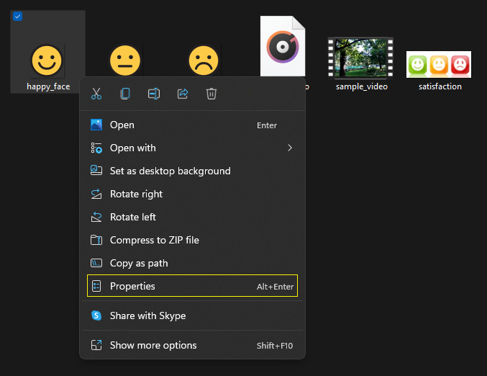Click the Set as desktop background icon
Viewport: 487px width, 376px height.
click(x=96, y=171)
